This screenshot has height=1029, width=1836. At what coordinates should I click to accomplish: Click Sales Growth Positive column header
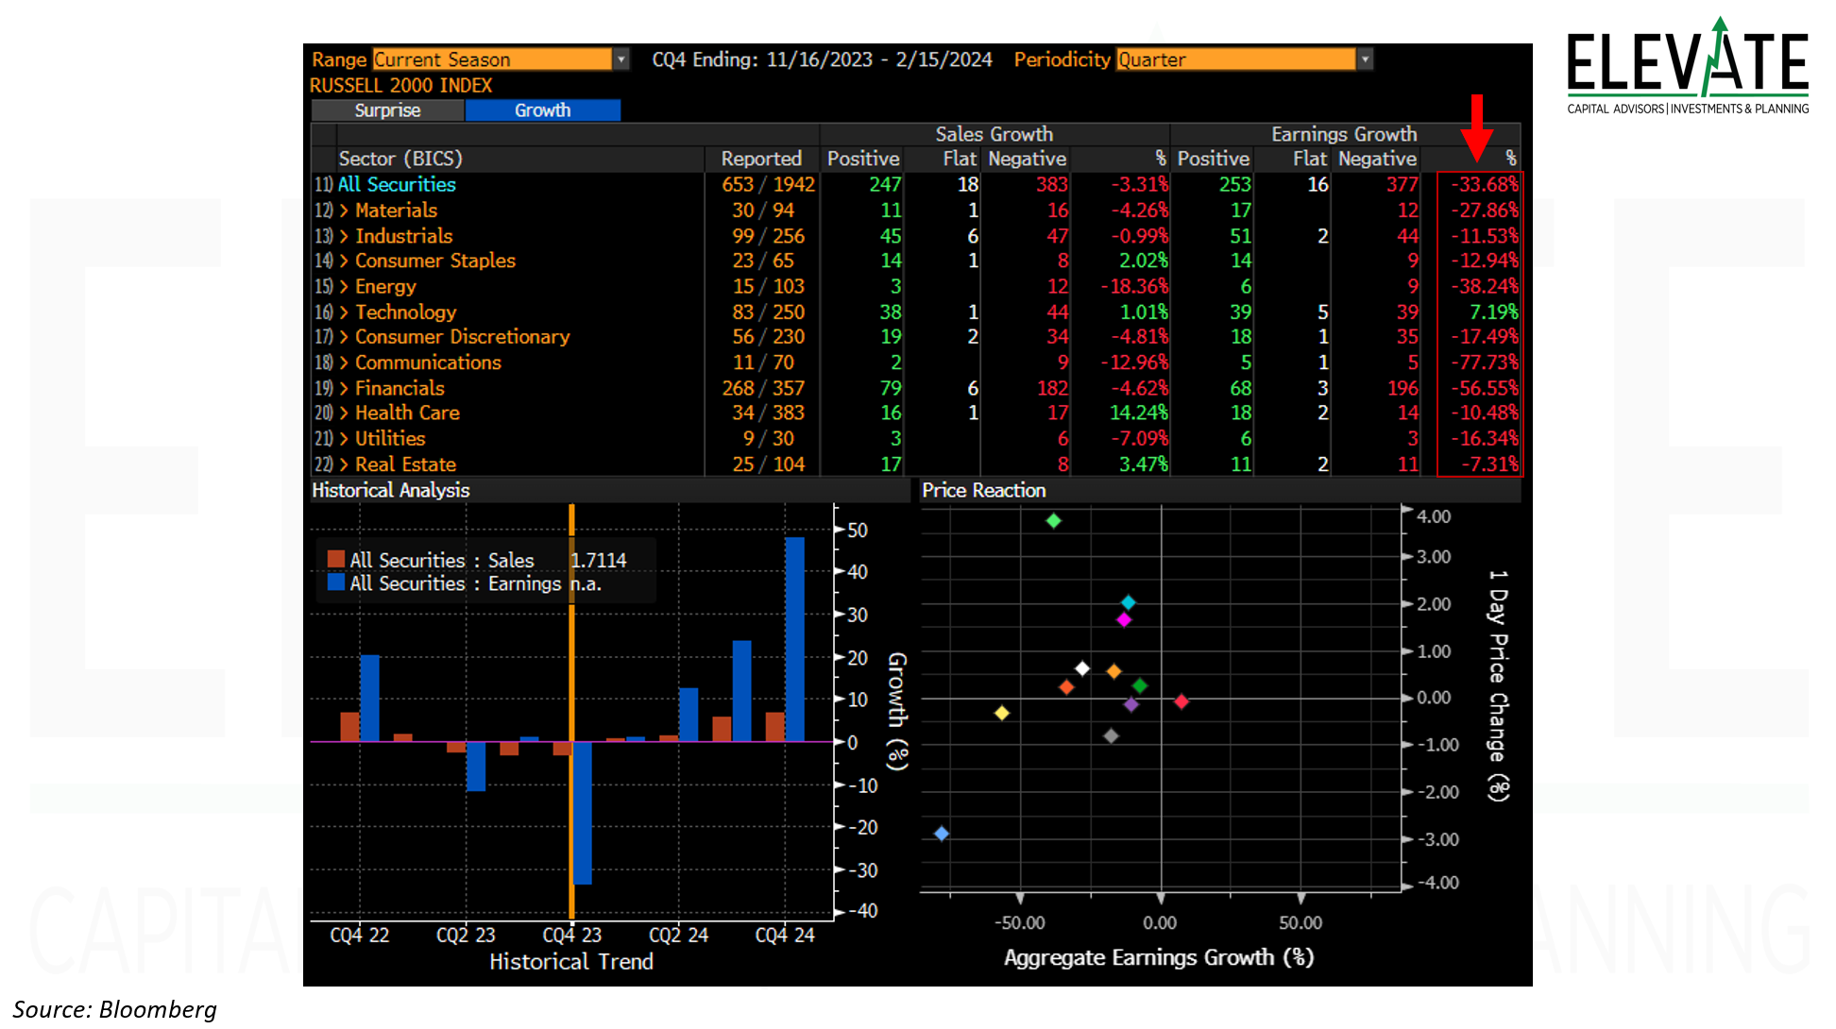pos(863,159)
